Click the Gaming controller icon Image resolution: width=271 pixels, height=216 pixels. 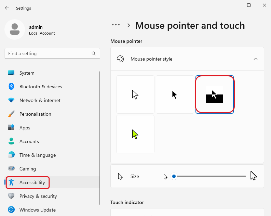coord(11,169)
